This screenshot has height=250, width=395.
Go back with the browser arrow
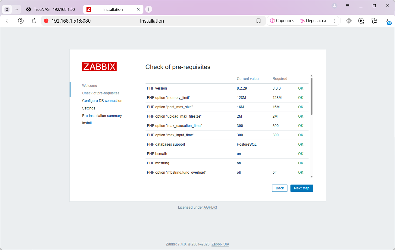coord(8,21)
